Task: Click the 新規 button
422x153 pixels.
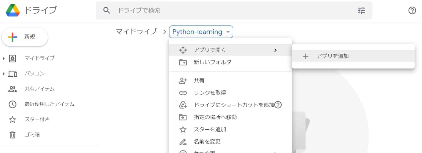Action: [x=25, y=37]
